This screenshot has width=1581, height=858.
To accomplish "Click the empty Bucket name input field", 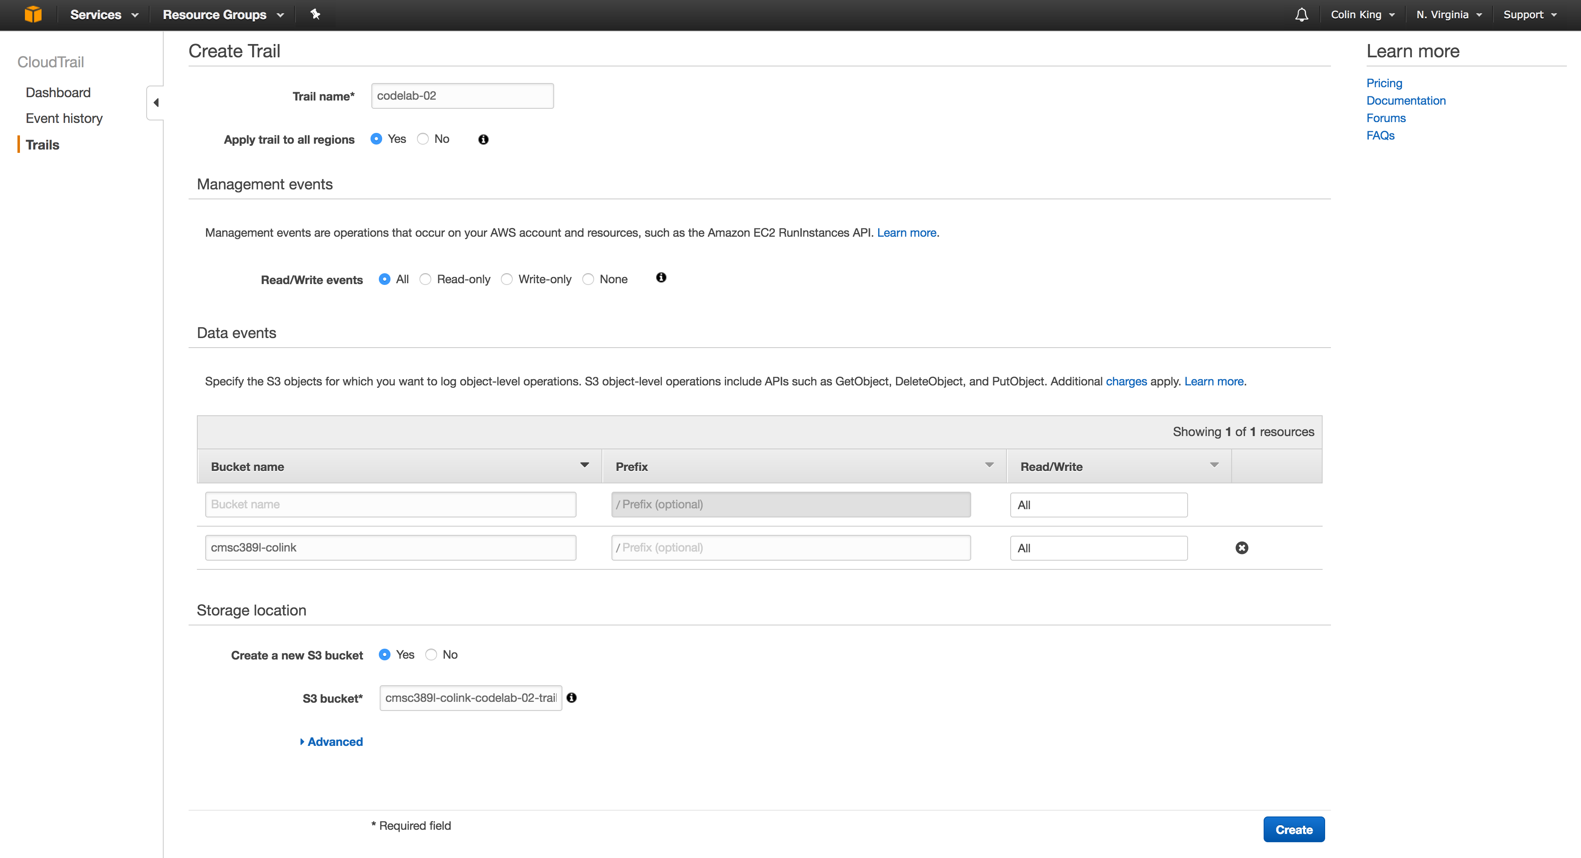I will tap(390, 505).
